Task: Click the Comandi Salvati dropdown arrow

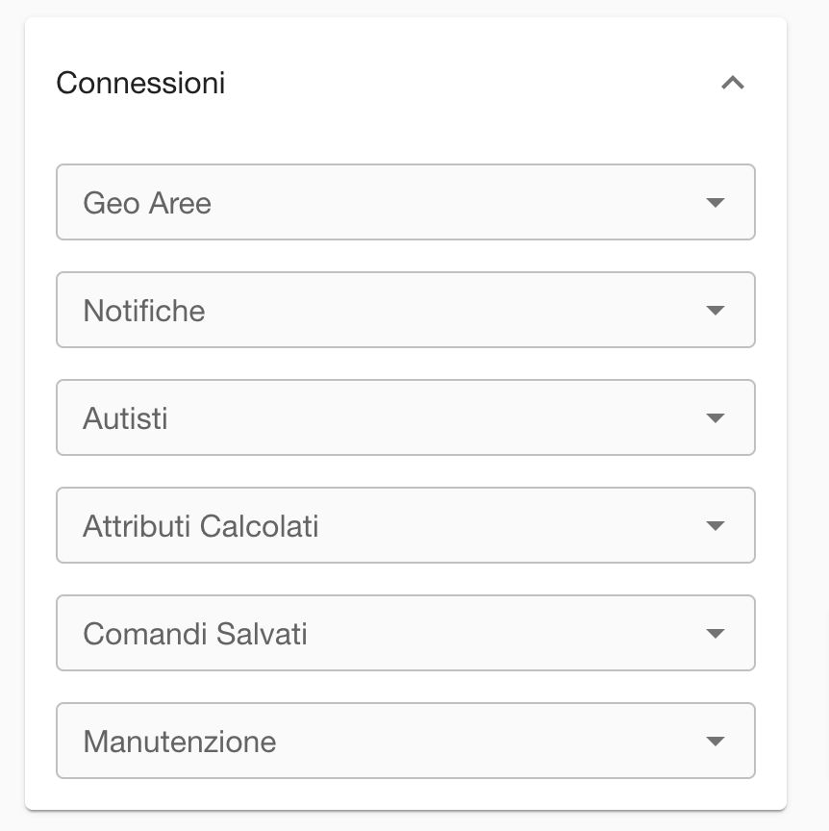Action: click(x=714, y=634)
